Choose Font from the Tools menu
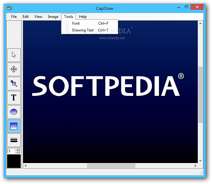 coord(90,23)
